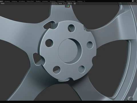Expand the colorful add-on panel in viewport
This screenshot has height=103, width=137.
[x=68, y=6]
